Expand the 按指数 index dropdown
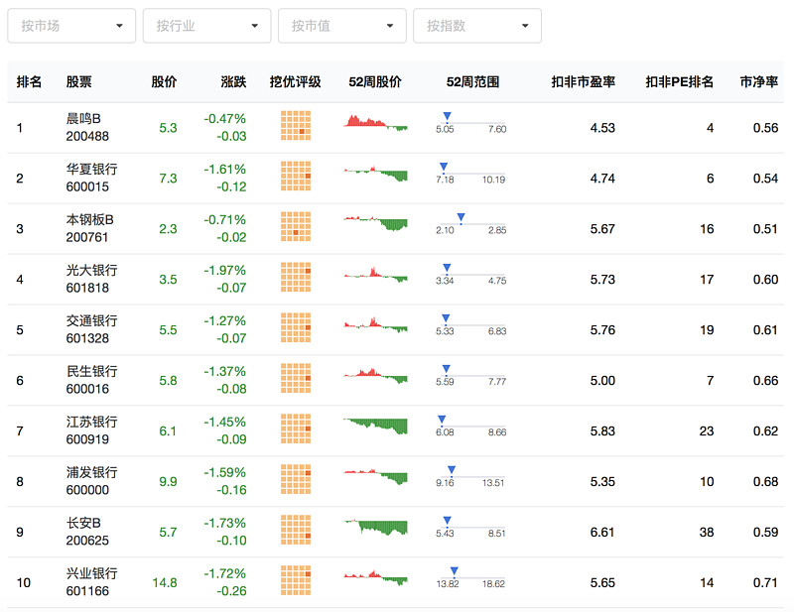Image resolution: width=794 pixels, height=612 pixels. [477, 26]
